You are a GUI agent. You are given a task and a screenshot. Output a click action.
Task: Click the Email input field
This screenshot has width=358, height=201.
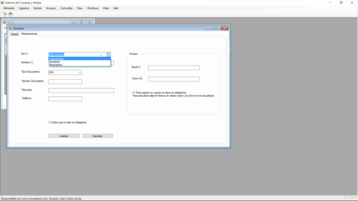[x=174, y=68]
